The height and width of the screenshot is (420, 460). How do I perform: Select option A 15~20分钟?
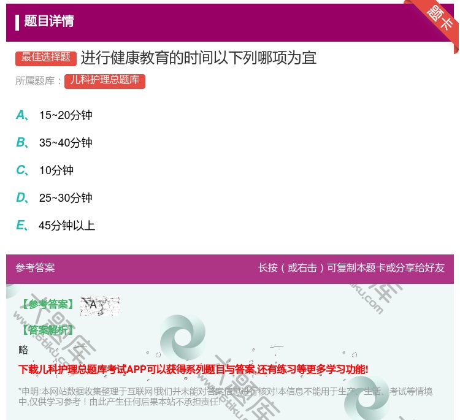point(65,115)
